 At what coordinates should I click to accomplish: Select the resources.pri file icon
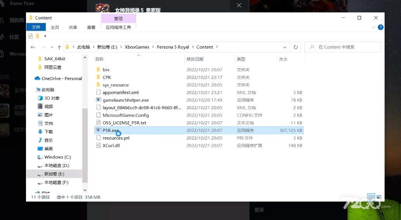[x=98, y=138]
